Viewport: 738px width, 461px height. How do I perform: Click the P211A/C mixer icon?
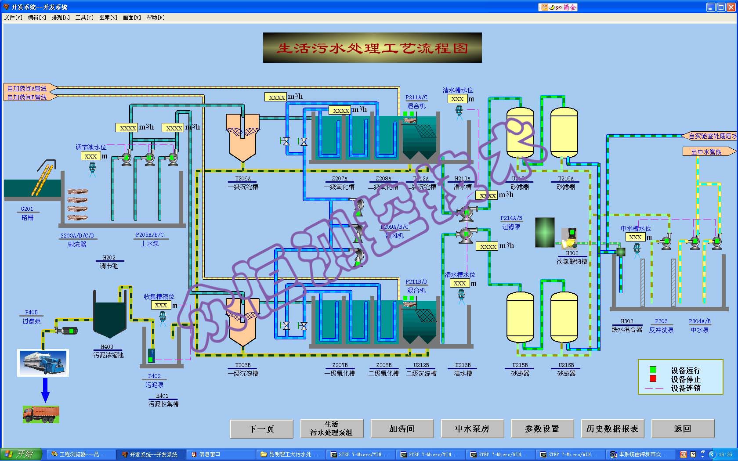[409, 117]
